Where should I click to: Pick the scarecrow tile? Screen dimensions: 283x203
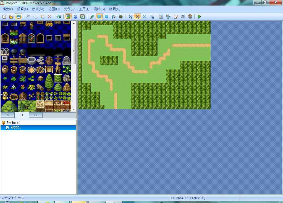(5, 96)
